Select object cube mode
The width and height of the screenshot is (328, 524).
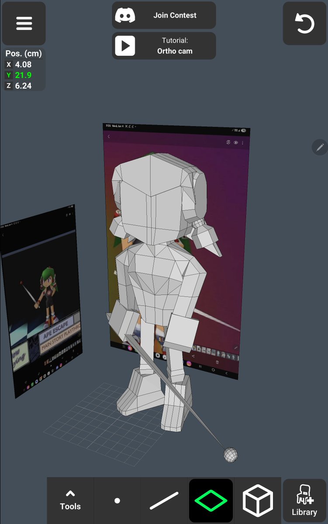[x=258, y=500]
